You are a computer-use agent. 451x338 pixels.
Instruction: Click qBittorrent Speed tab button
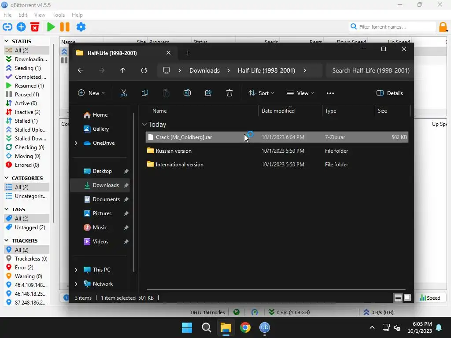(430, 298)
